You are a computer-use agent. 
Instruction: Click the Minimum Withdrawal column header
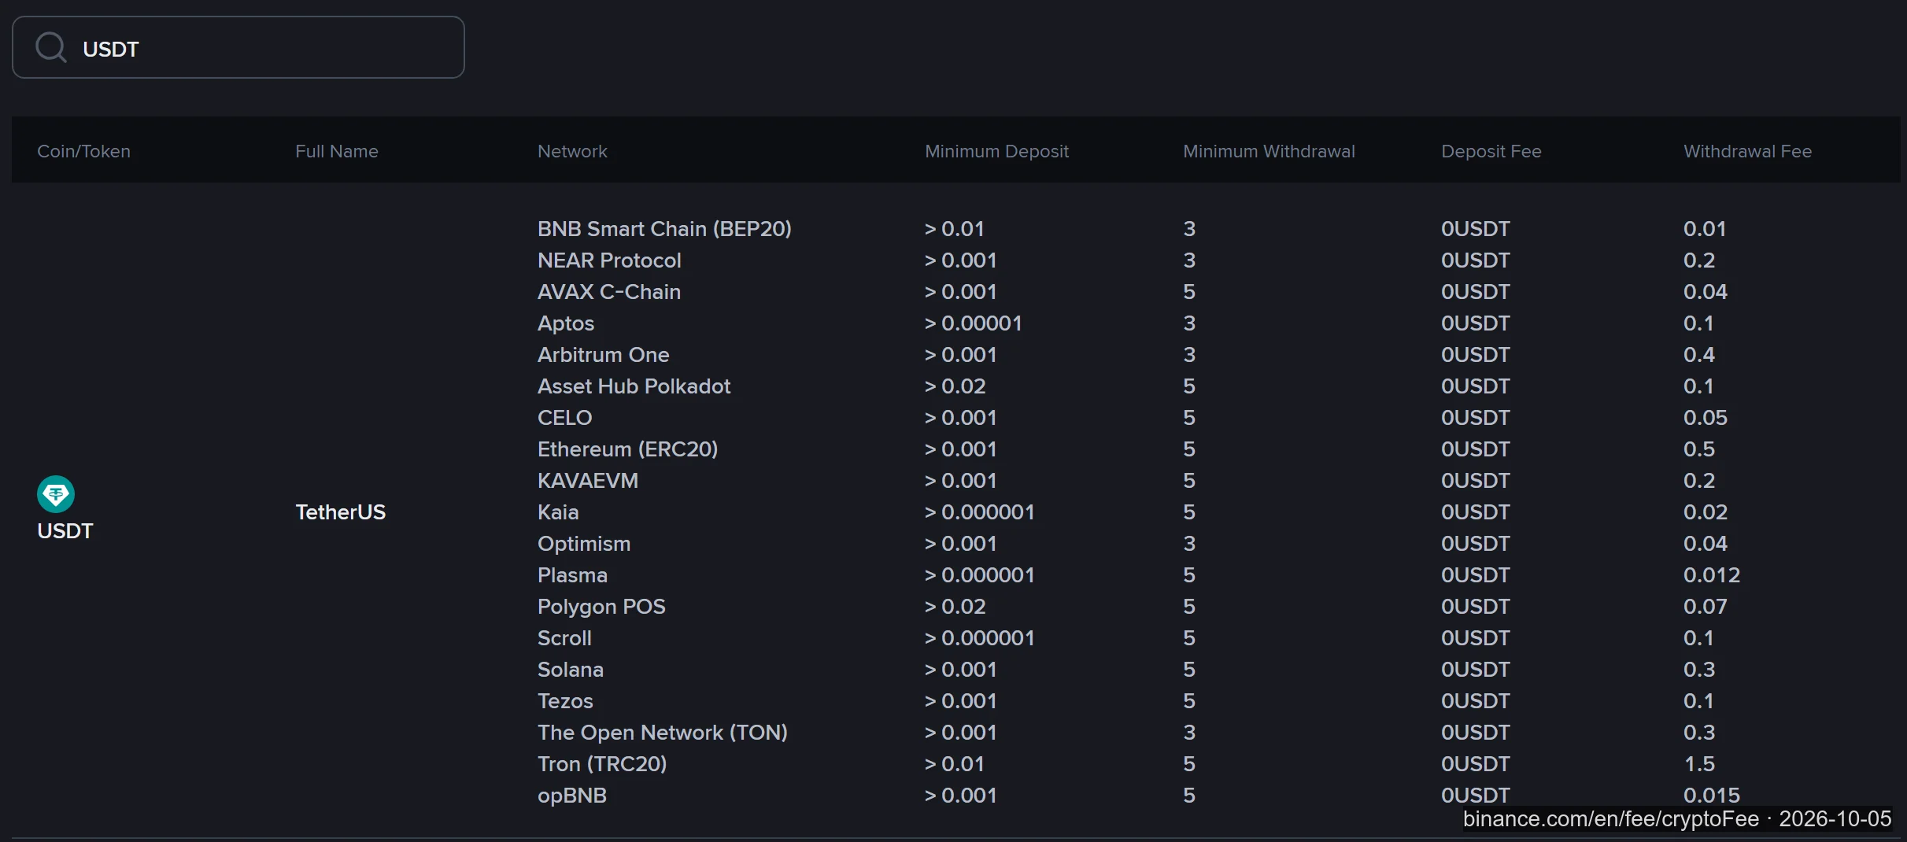click(x=1269, y=151)
